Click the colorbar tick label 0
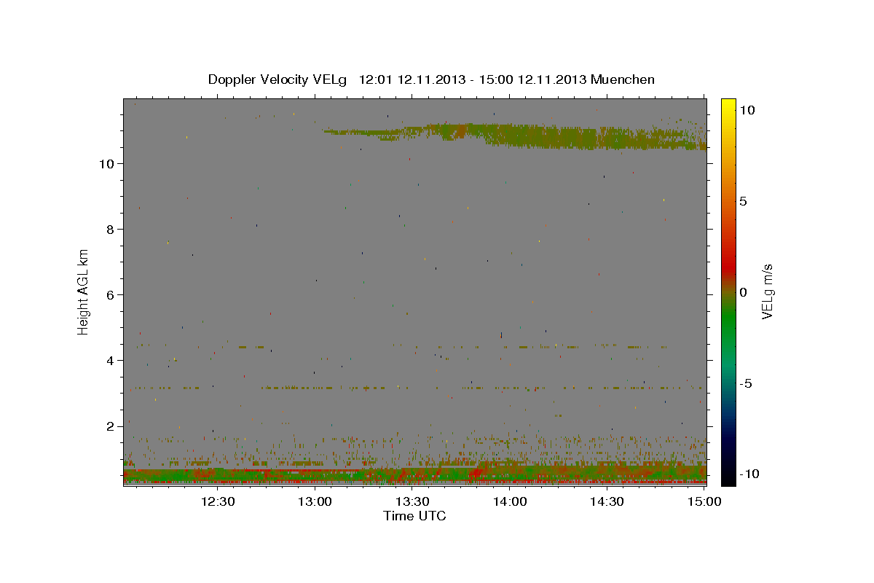874x583 pixels. coord(743,292)
